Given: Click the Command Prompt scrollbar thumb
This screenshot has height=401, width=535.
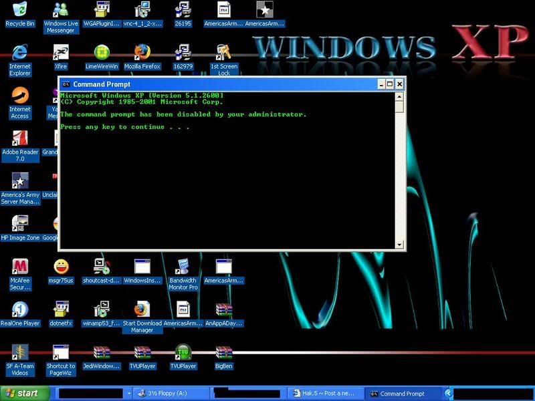Looking at the screenshot, I should point(399,107).
